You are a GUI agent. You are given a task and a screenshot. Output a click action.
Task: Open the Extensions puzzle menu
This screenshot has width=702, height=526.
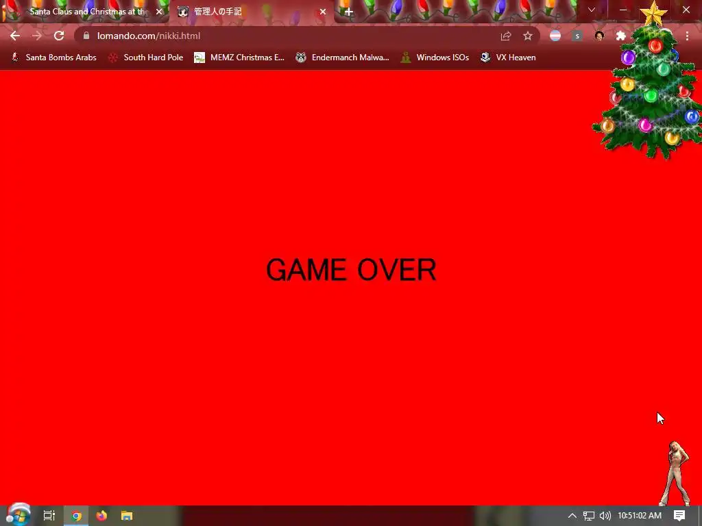620,36
